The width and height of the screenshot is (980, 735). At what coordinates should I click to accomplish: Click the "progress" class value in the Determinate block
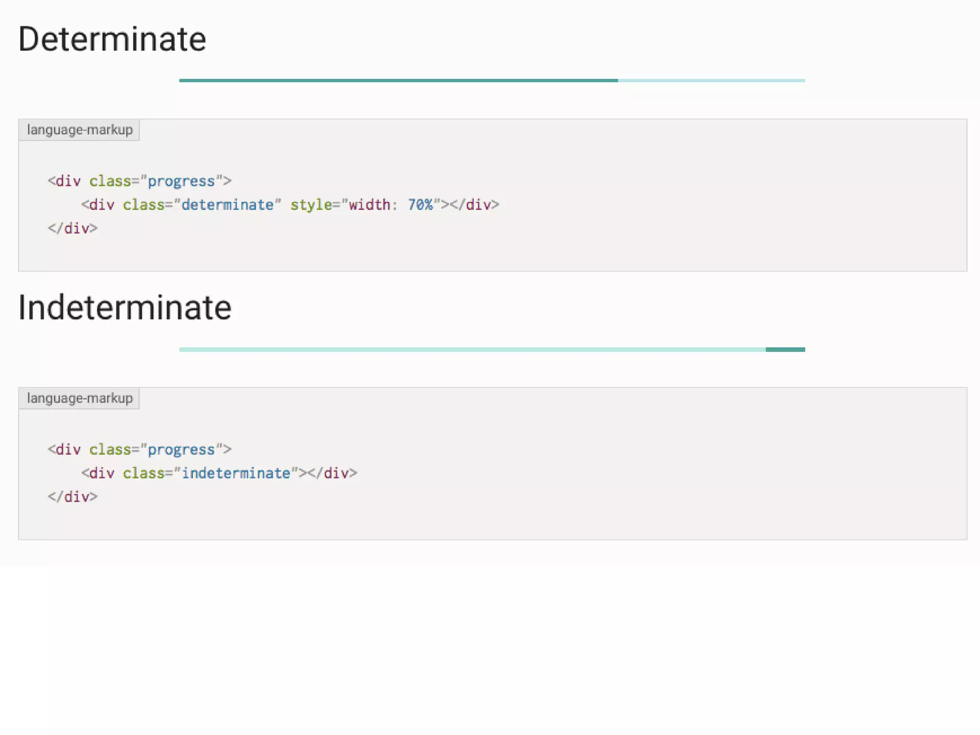click(181, 181)
